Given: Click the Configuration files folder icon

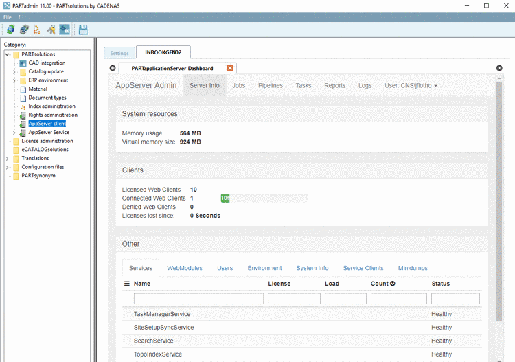Looking at the screenshot, I should (16, 167).
